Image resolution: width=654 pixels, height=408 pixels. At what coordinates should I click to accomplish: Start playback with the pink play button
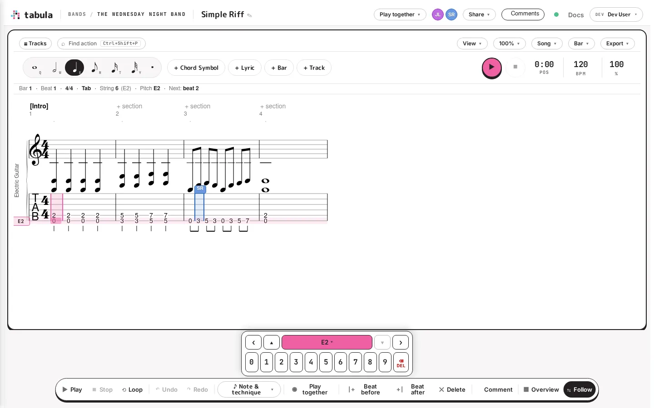pyautogui.click(x=491, y=67)
